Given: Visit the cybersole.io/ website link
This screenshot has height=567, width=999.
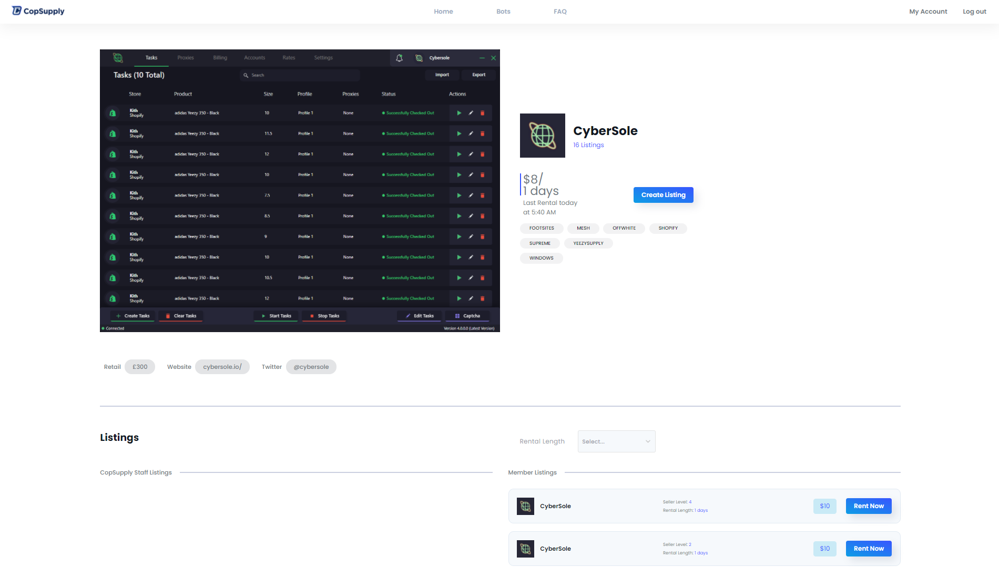Looking at the screenshot, I should click(x=222, y=367).
